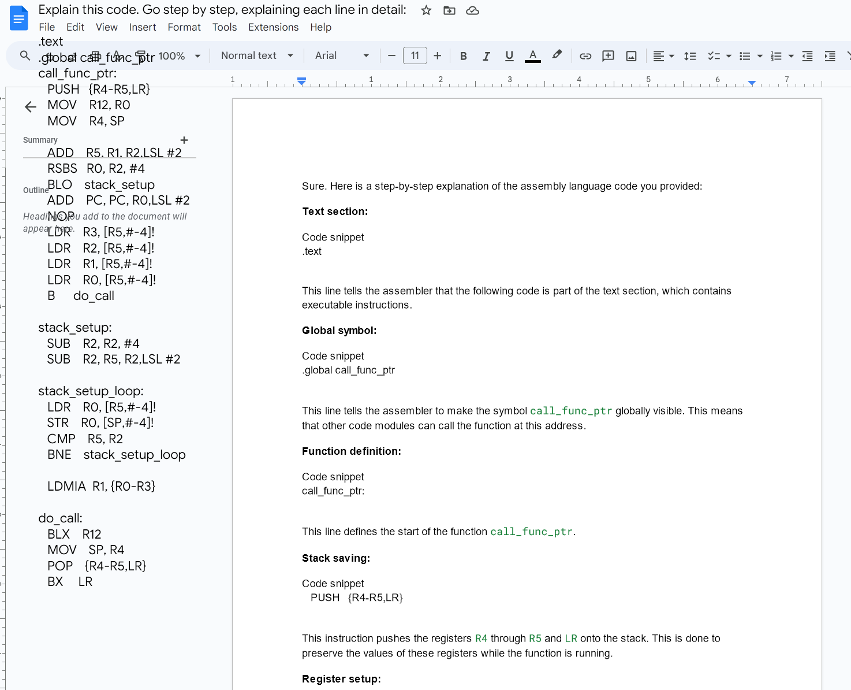Toggle underline formatting

tap(509, 55)
